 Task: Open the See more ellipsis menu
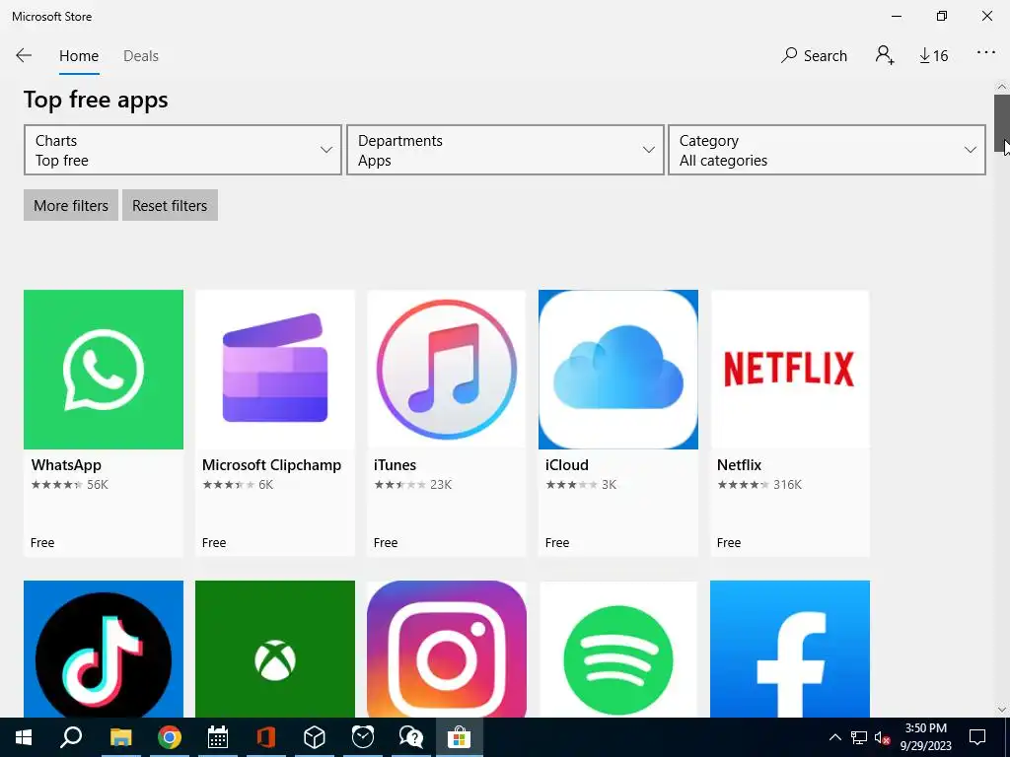pos(986,53)
